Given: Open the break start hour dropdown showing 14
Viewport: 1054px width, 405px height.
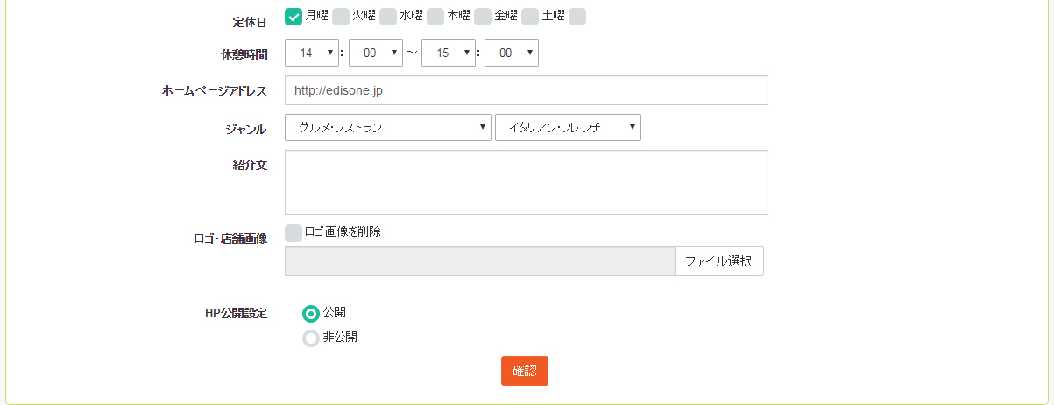Looking at the screenshot, I should [x=312, y=53].
